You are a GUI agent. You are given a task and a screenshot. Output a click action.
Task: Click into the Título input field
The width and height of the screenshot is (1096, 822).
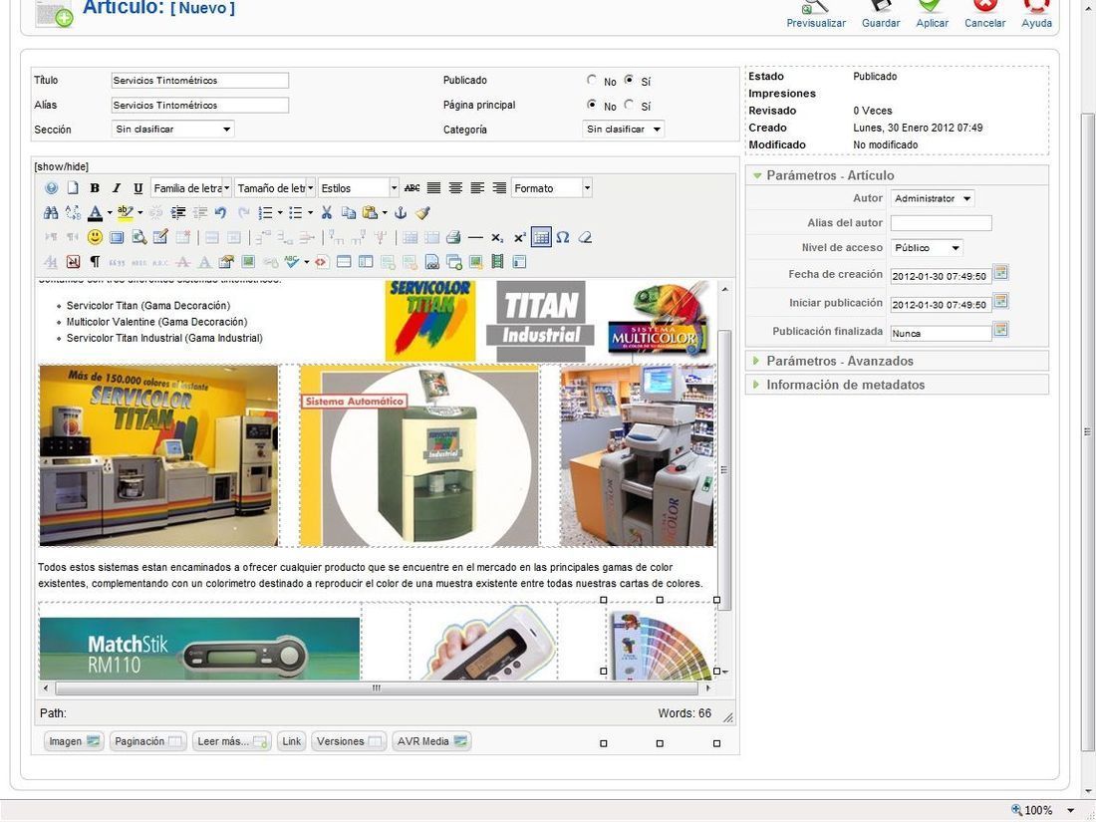(x=200, y=81)
